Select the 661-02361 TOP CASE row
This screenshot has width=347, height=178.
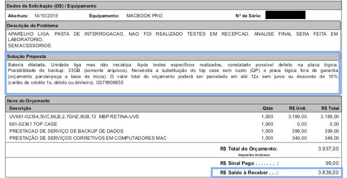[173, 124]
